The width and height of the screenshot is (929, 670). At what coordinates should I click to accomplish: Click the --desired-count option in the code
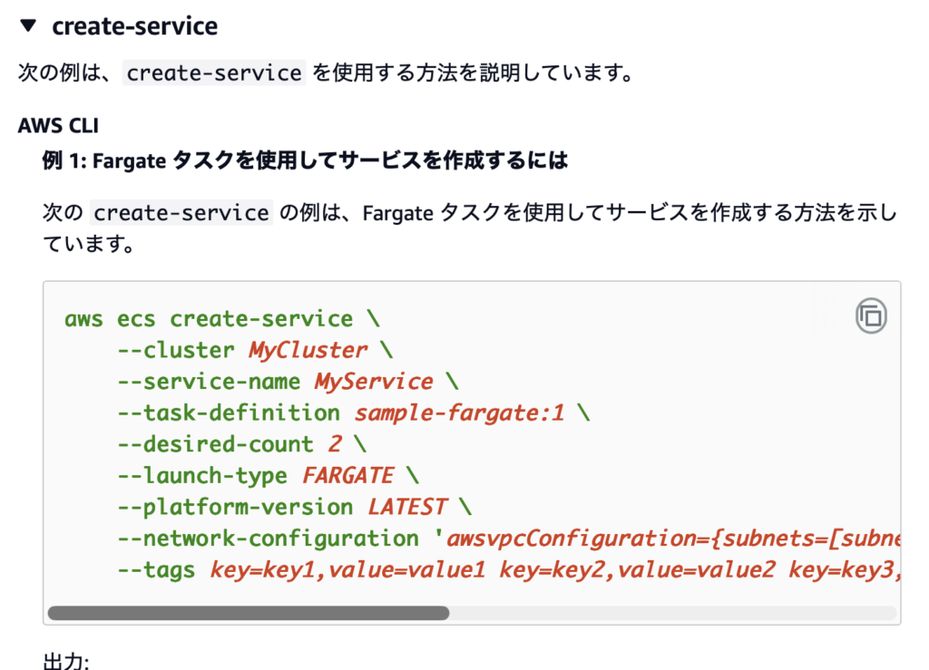(x=216, y=444)
